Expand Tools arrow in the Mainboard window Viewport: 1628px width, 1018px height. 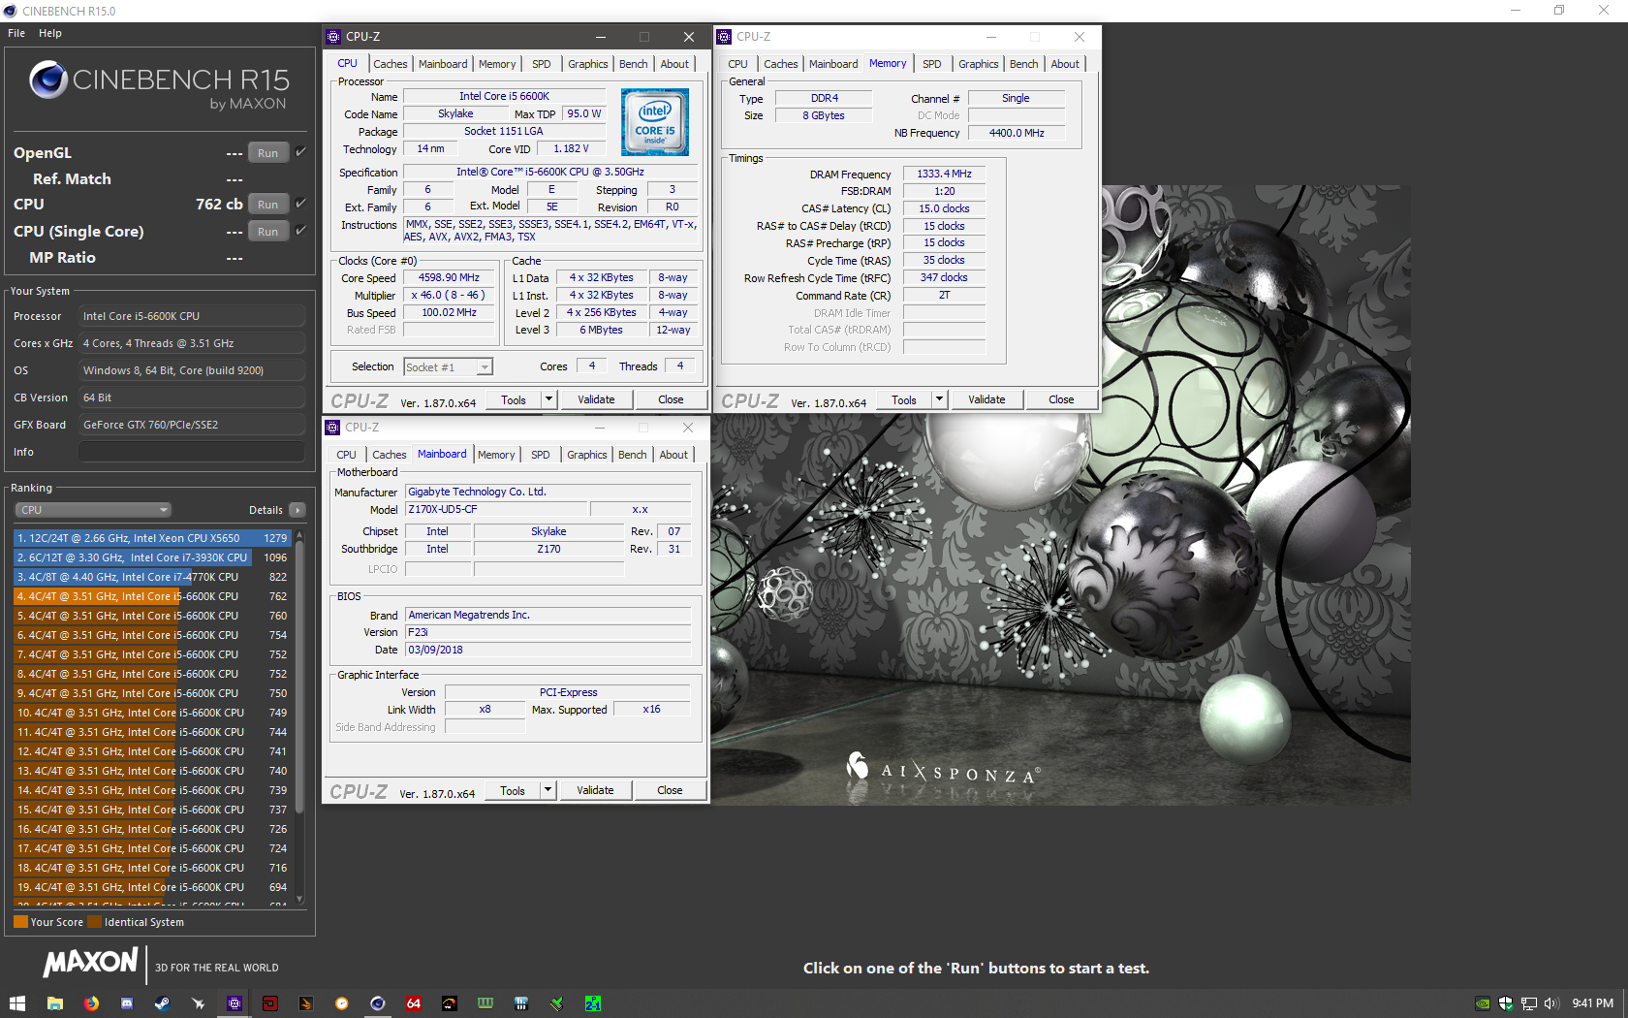click(x=548, y=790)
